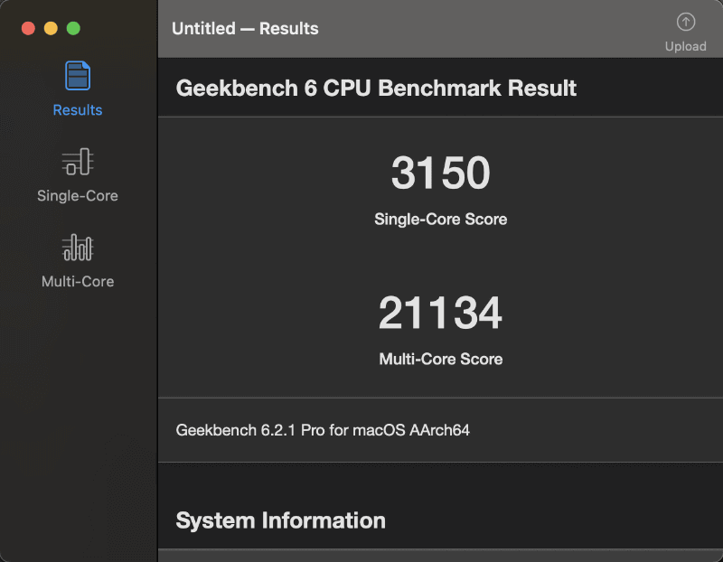Select the Single-Core Score value 3150
Image resolution: width=723 pixels, height=562 pixels.
coord(440,173)
